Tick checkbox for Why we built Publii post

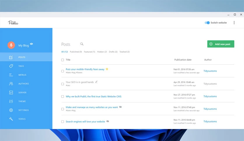[62, 97]
